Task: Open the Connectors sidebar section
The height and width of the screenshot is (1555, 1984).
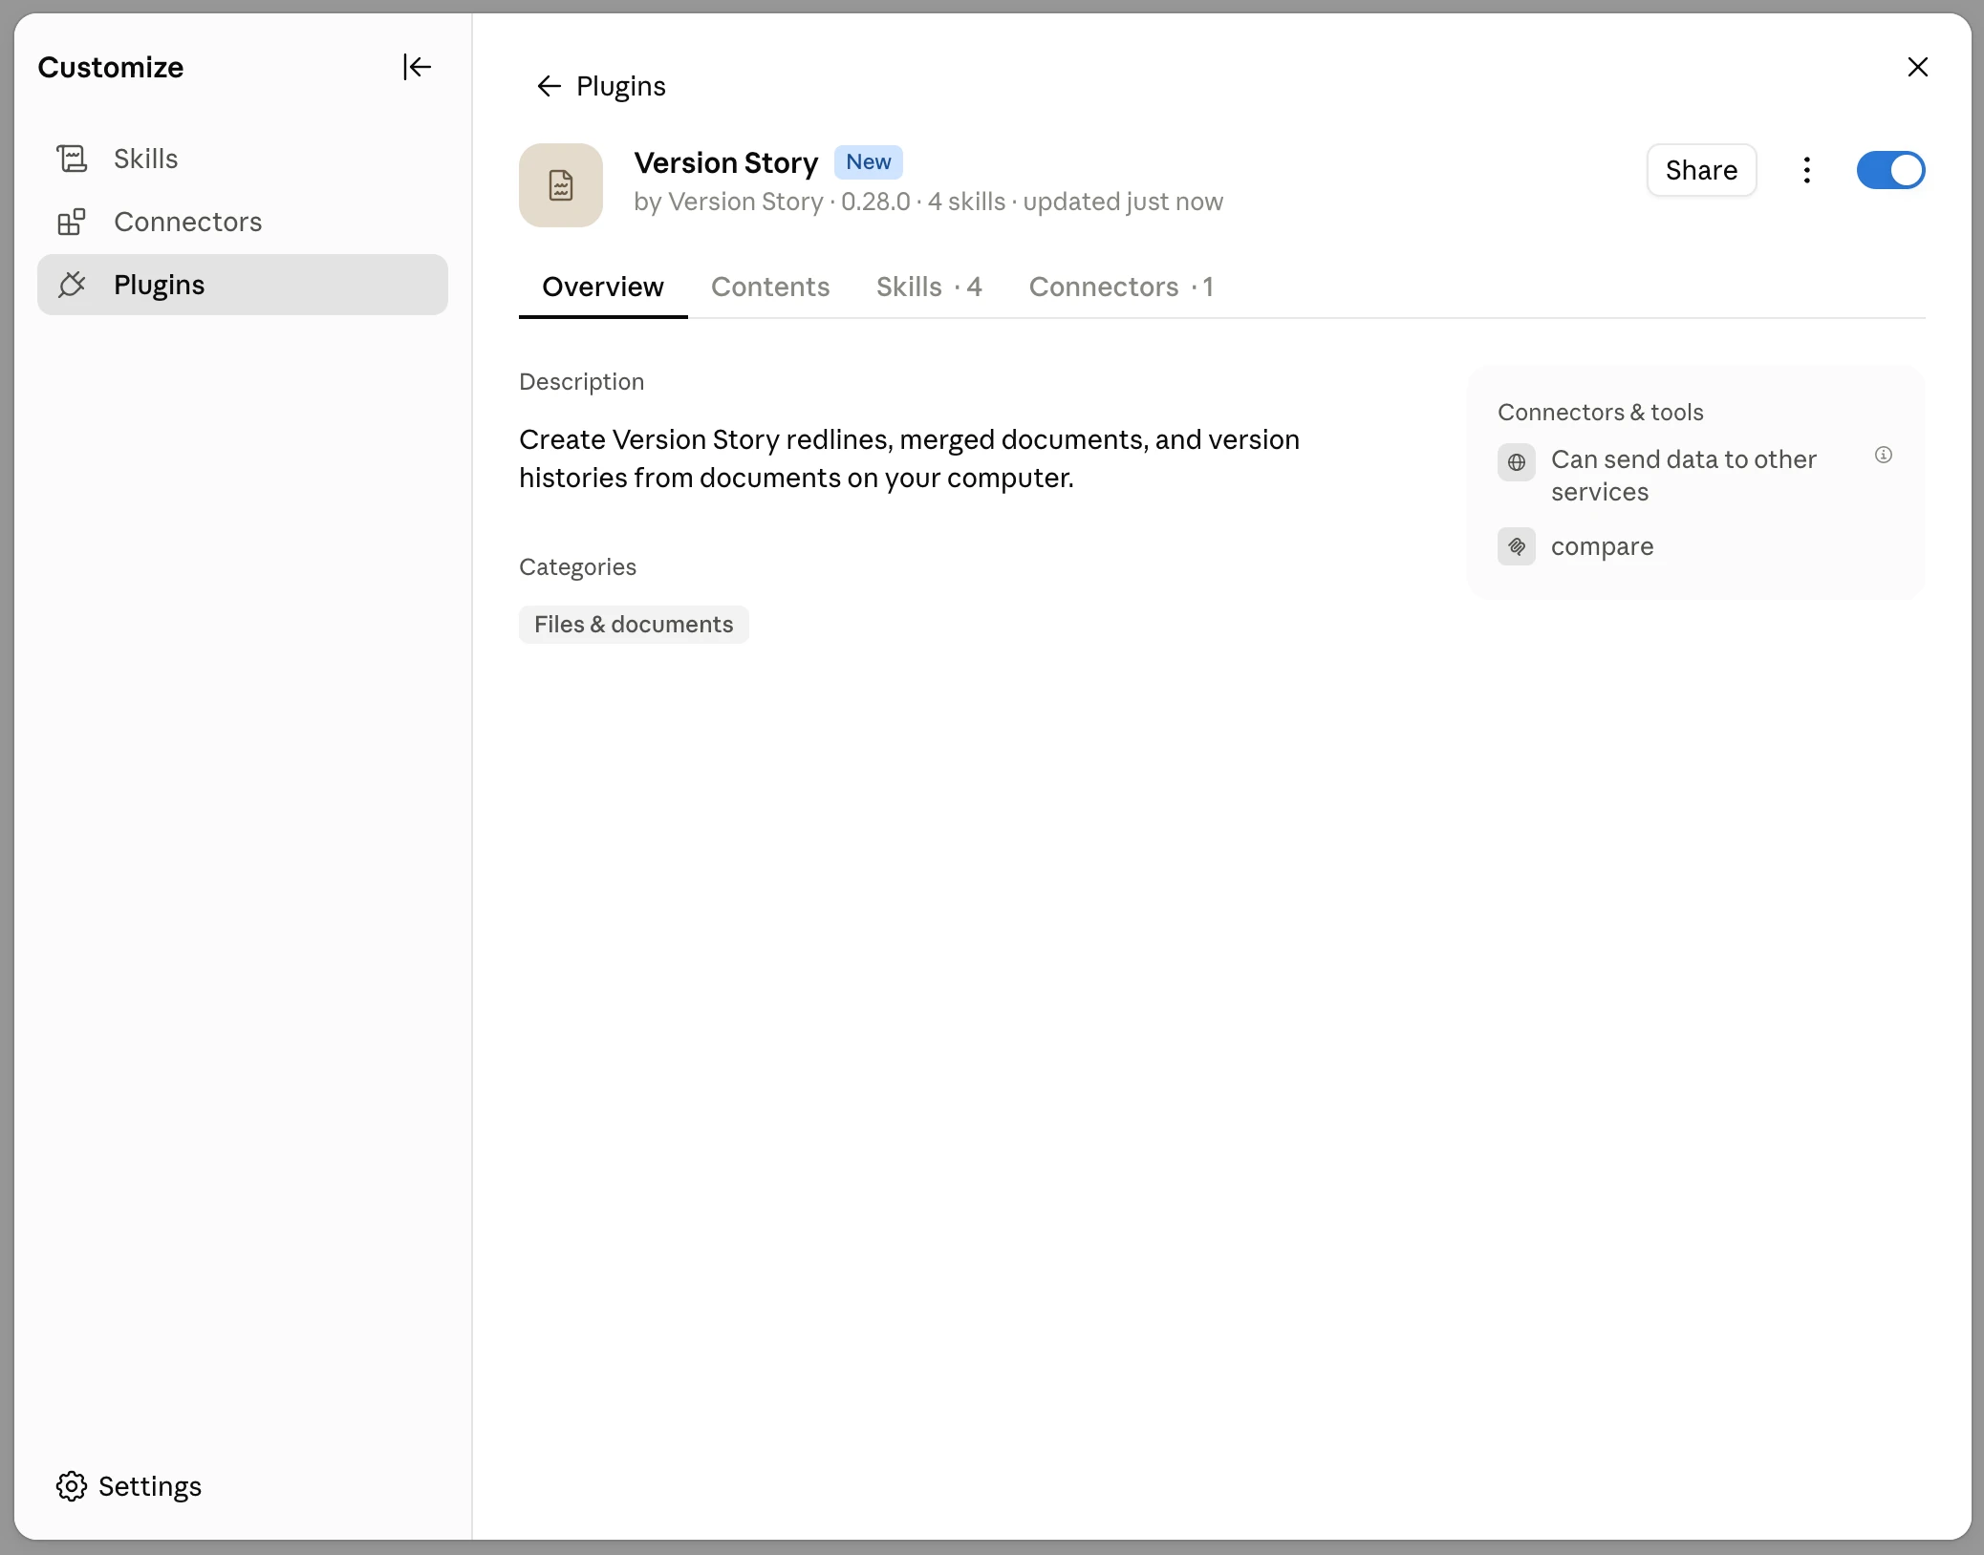Action: pos(243,222)
